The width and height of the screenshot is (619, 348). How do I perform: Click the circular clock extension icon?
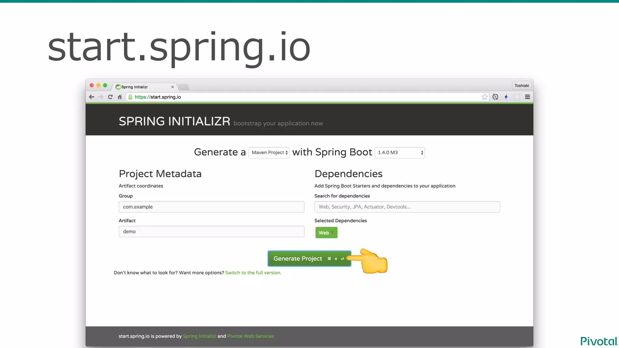(495, 97)
